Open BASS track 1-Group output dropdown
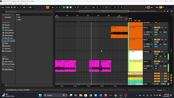This screenshot has width=174, height=98. 148,52
